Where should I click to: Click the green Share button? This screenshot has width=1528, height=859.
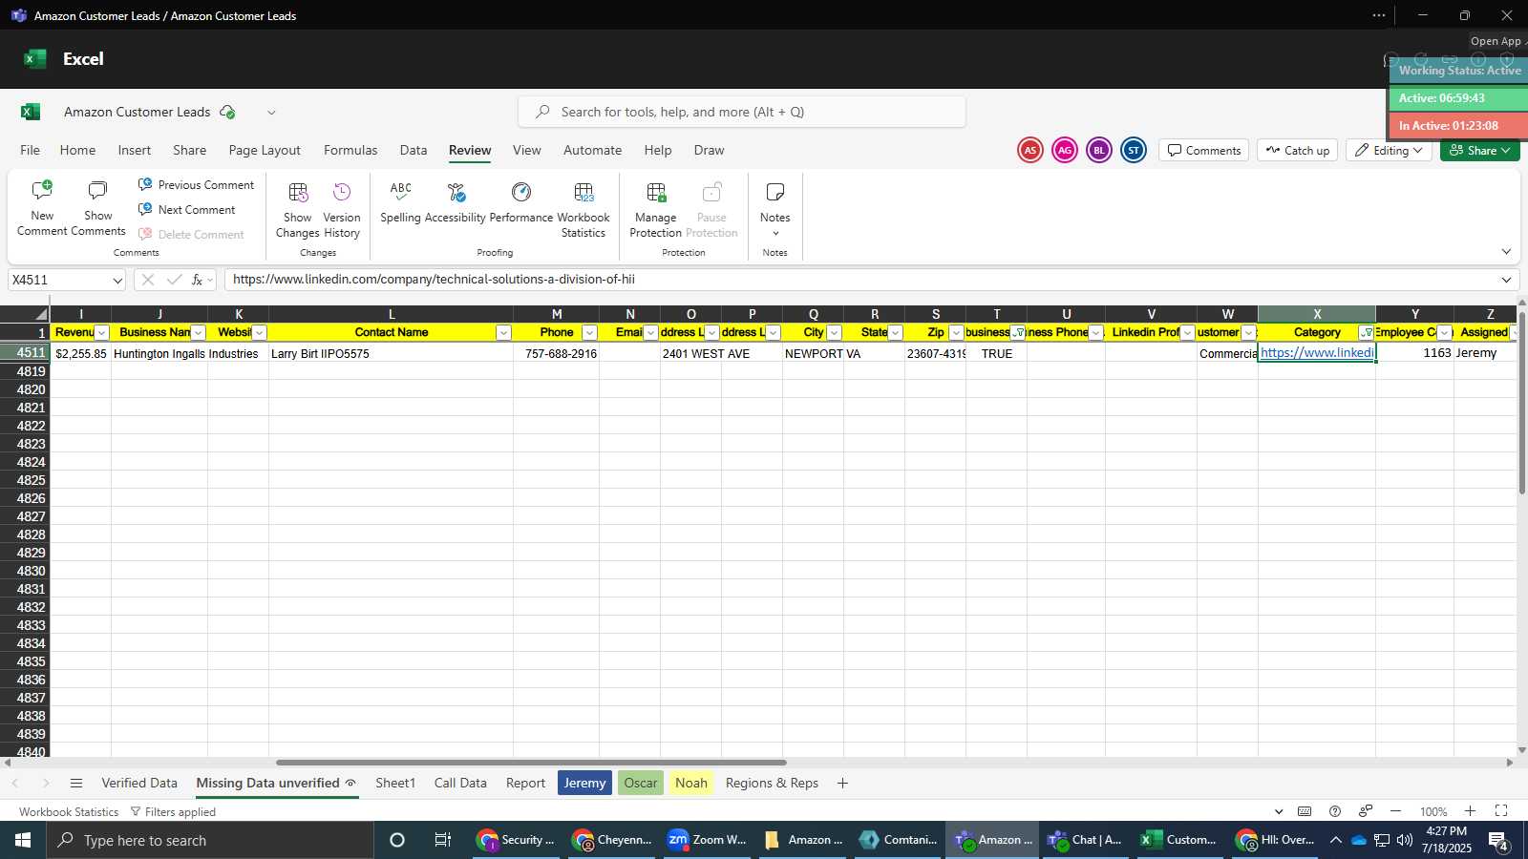pos(1480,150)
